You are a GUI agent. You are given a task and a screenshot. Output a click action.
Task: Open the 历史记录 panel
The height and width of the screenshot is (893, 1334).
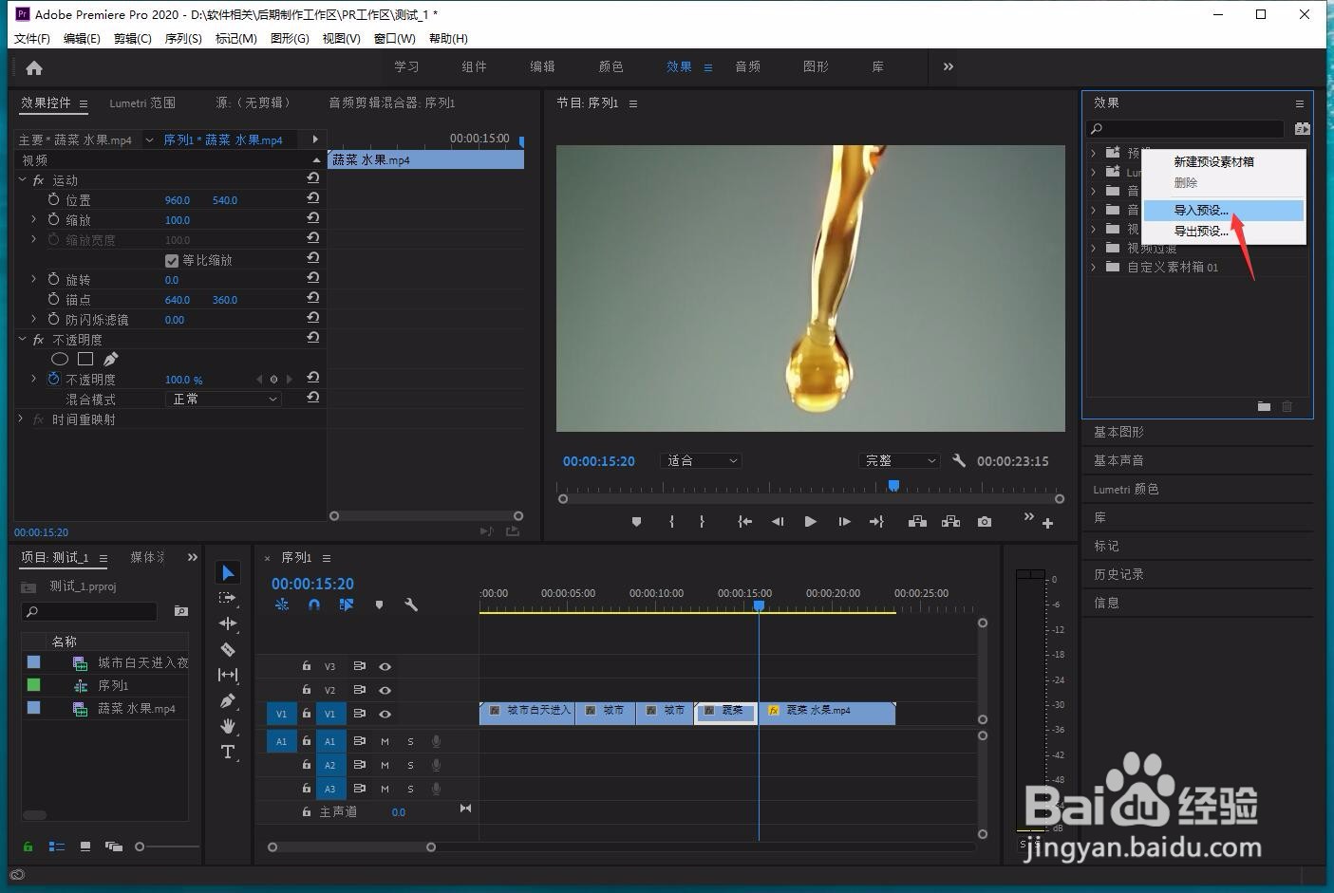tap(1118, 574)
